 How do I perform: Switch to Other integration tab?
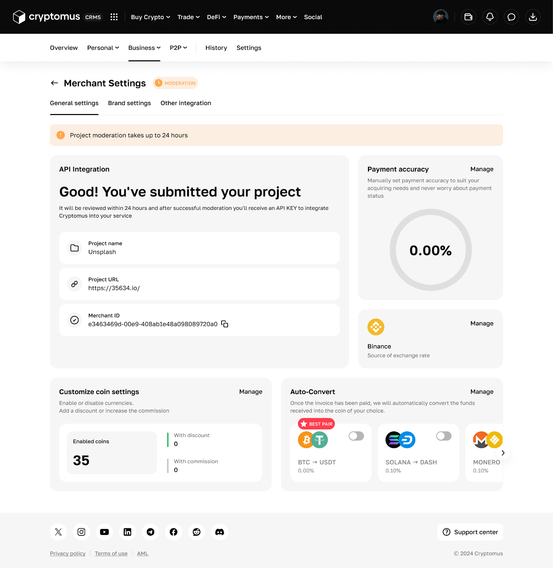pos(186,103)
